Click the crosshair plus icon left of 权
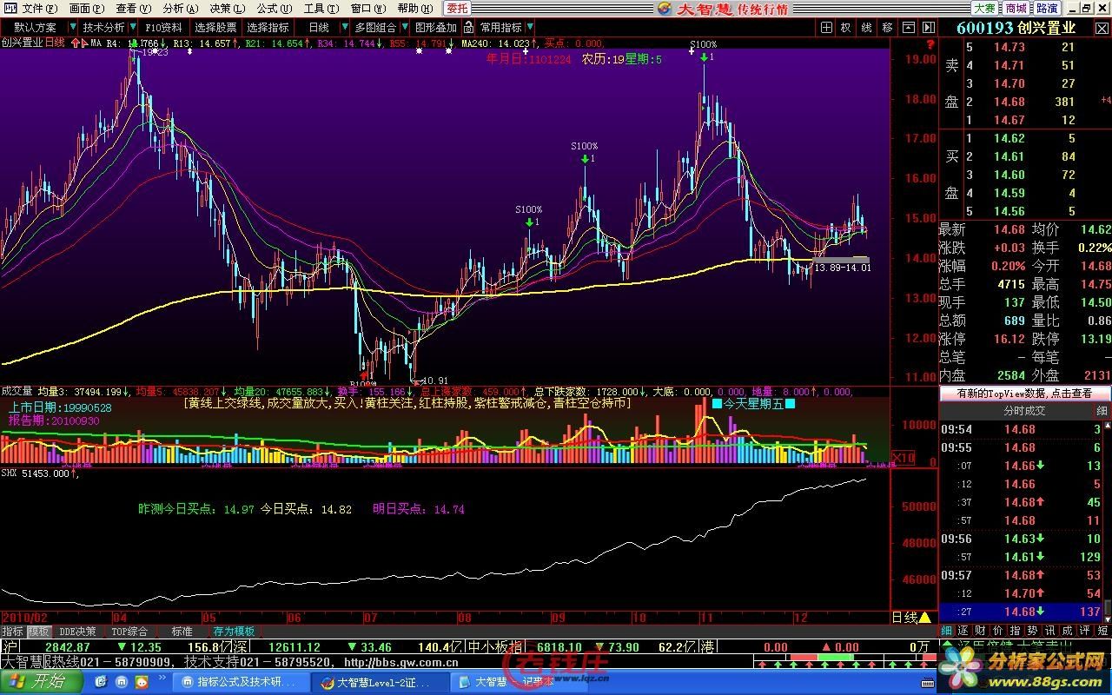This screenshot has height=695, width=1112. point(826,28)
